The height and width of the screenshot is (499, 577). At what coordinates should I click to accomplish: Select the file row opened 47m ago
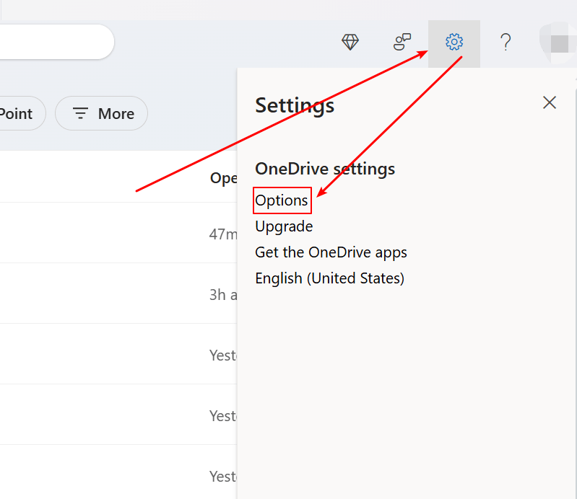pos(118,233)
